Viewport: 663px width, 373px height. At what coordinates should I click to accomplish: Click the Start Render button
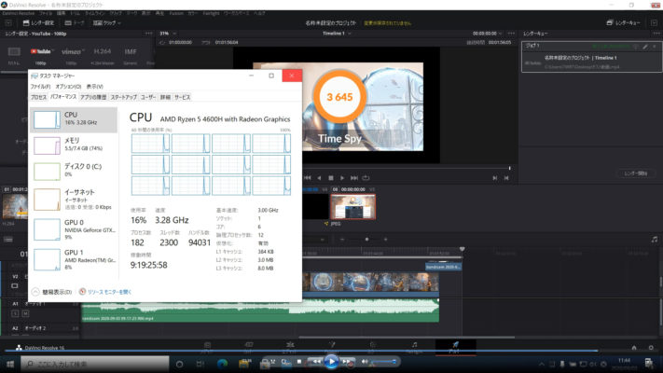[636, 173]
